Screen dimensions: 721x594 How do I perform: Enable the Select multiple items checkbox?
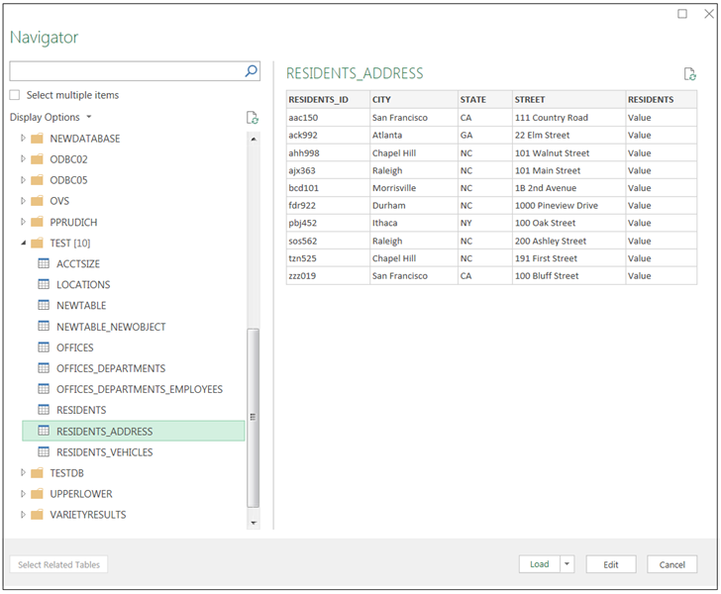pos(15,95)
